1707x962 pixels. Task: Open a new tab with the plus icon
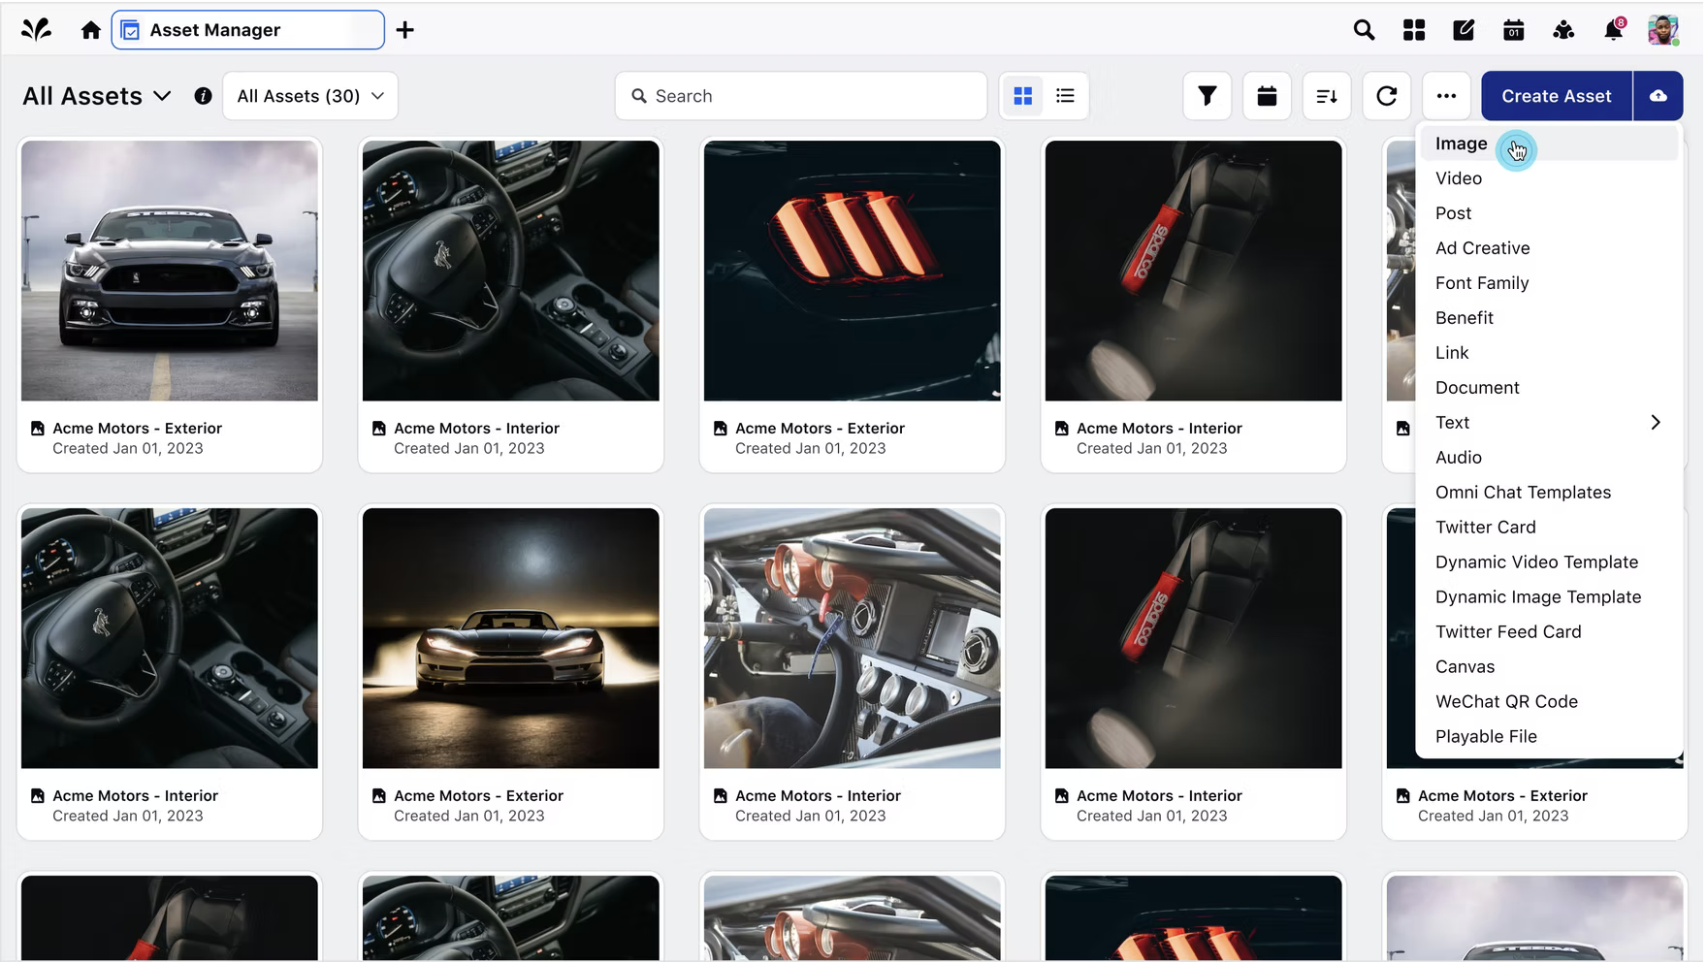click(405, 30)
